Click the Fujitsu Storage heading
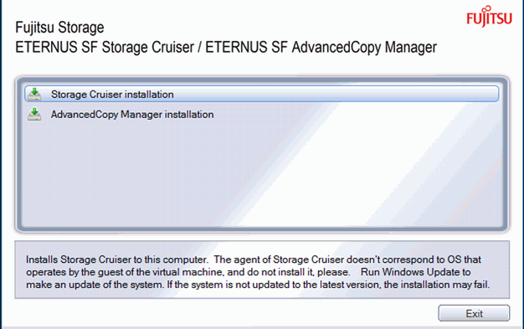 click(59, 28)
